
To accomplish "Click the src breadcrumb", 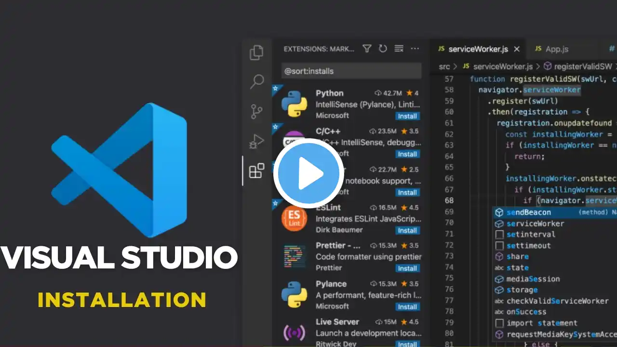I will [x=444, y=67].
